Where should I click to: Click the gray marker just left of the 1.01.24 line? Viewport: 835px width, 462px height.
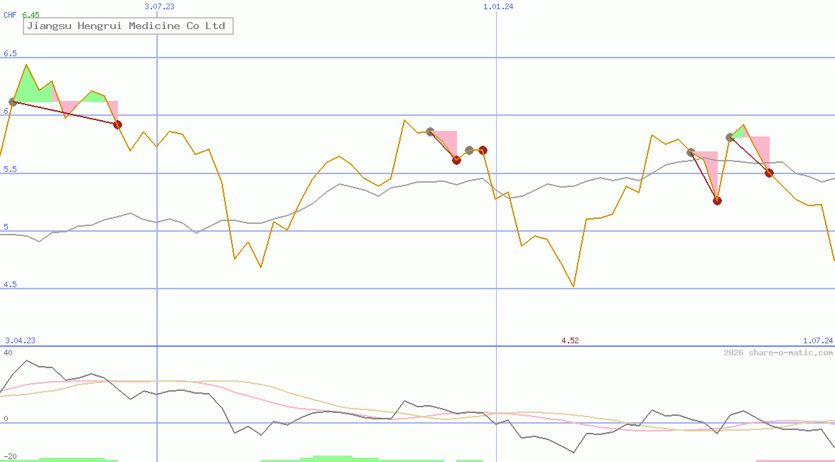pyautogui.click(x=469, y=150)
